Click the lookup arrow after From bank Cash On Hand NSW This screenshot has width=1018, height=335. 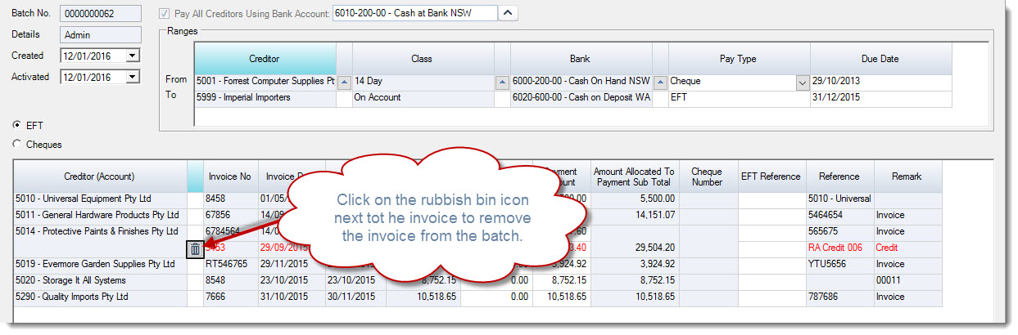point(660,83)
